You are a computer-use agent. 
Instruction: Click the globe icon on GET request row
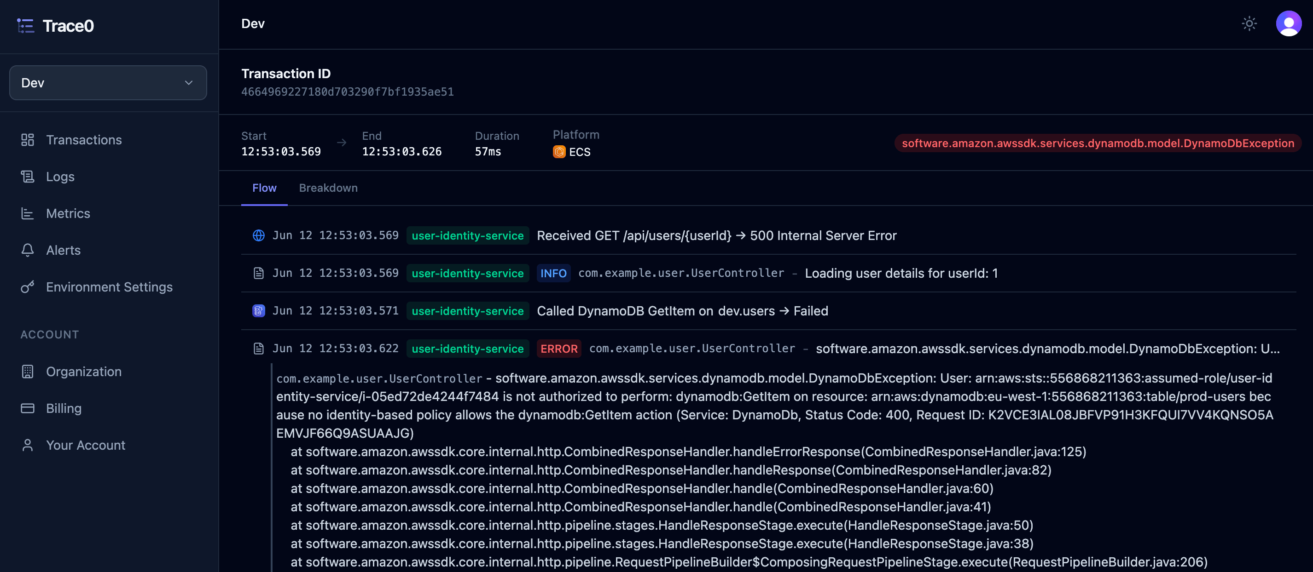258,235
